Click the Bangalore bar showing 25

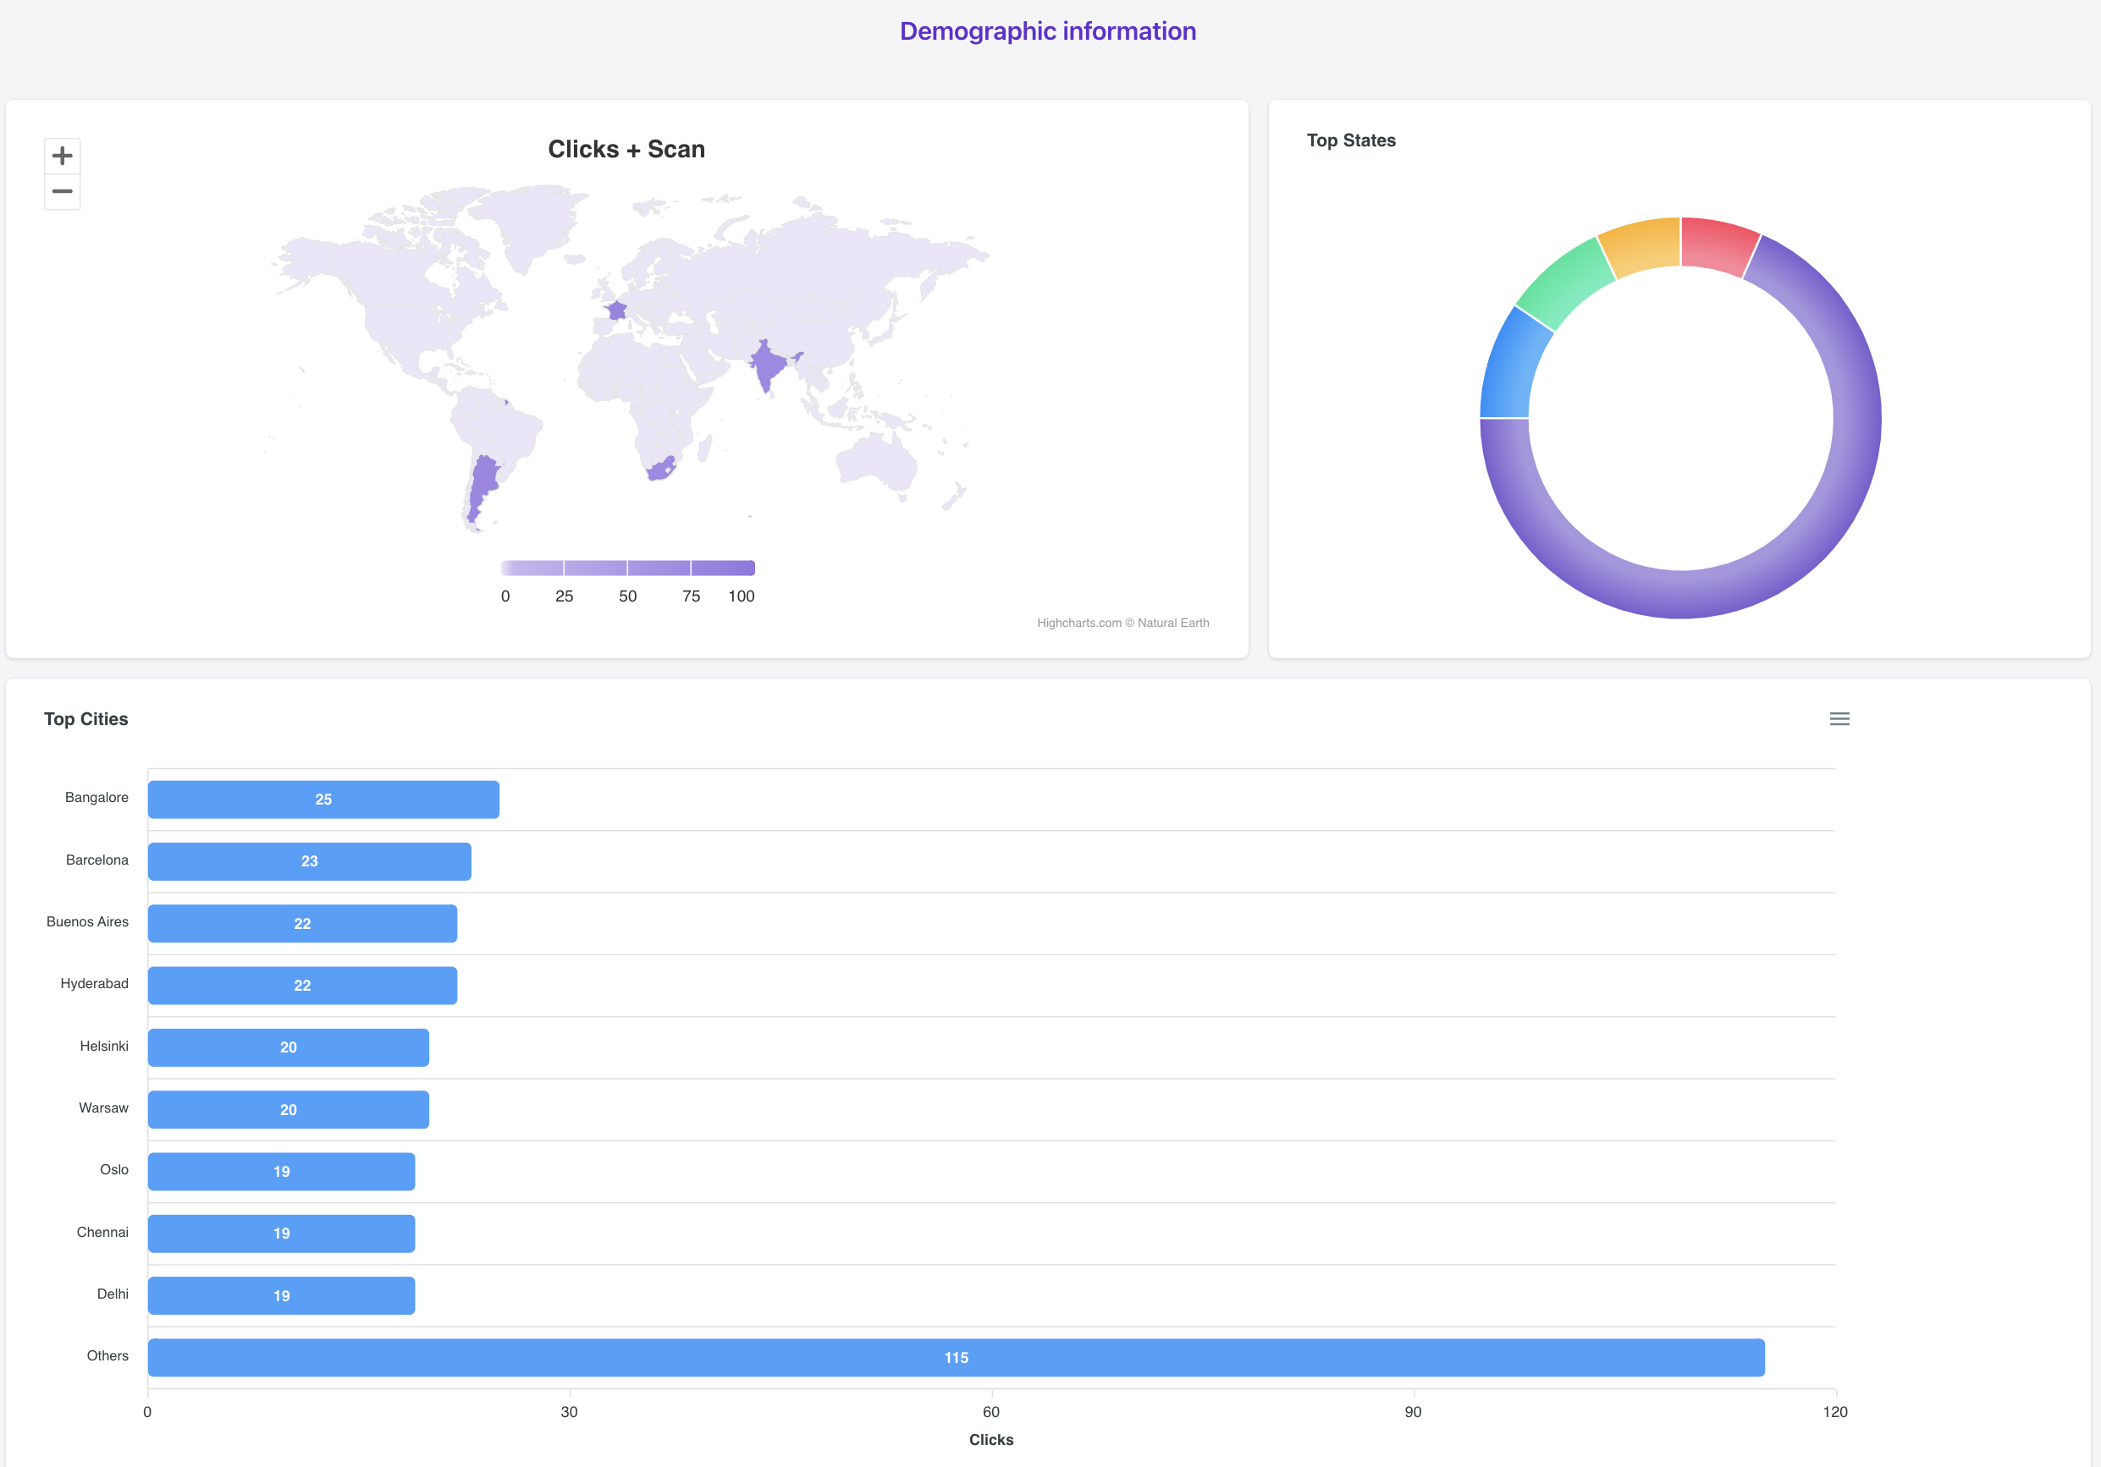(323, 799)
